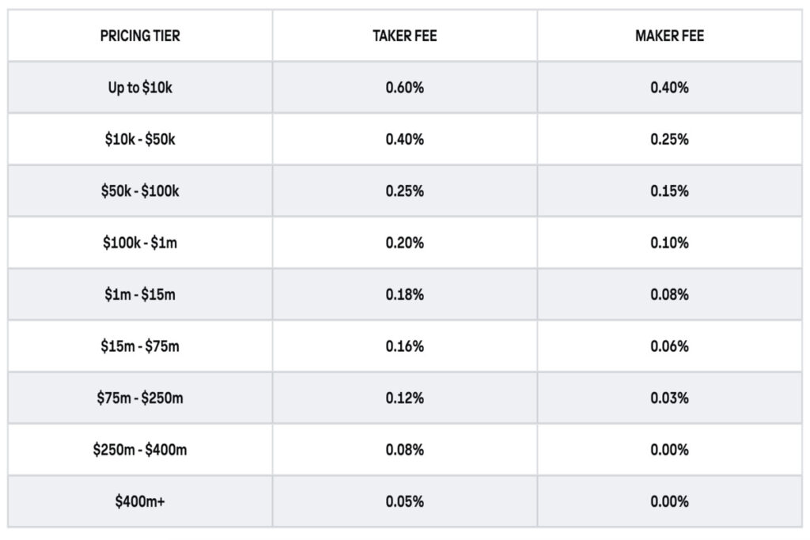The width and height of the screenshot is (810, 540).
Task: Click the 0.05% taker fee value
Action: pos(404,501)
